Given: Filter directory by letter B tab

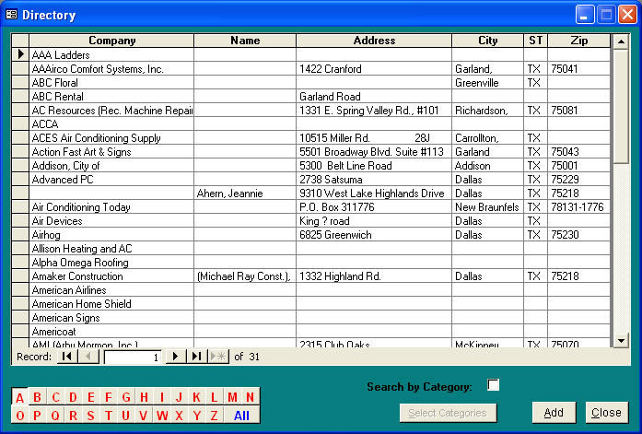Looking at the screenshot, I should point(38,397).
